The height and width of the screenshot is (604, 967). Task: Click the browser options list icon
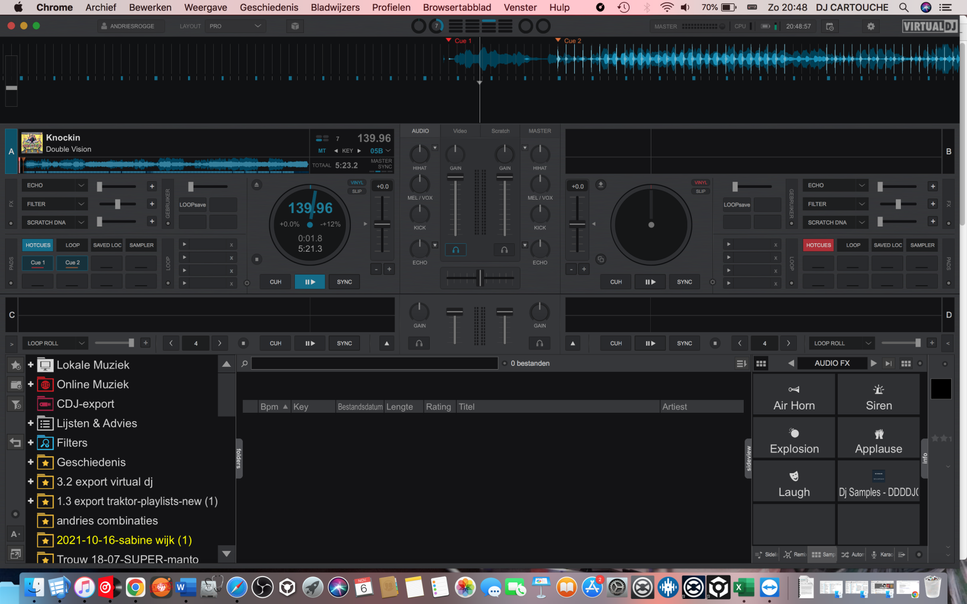click(741, 364)
